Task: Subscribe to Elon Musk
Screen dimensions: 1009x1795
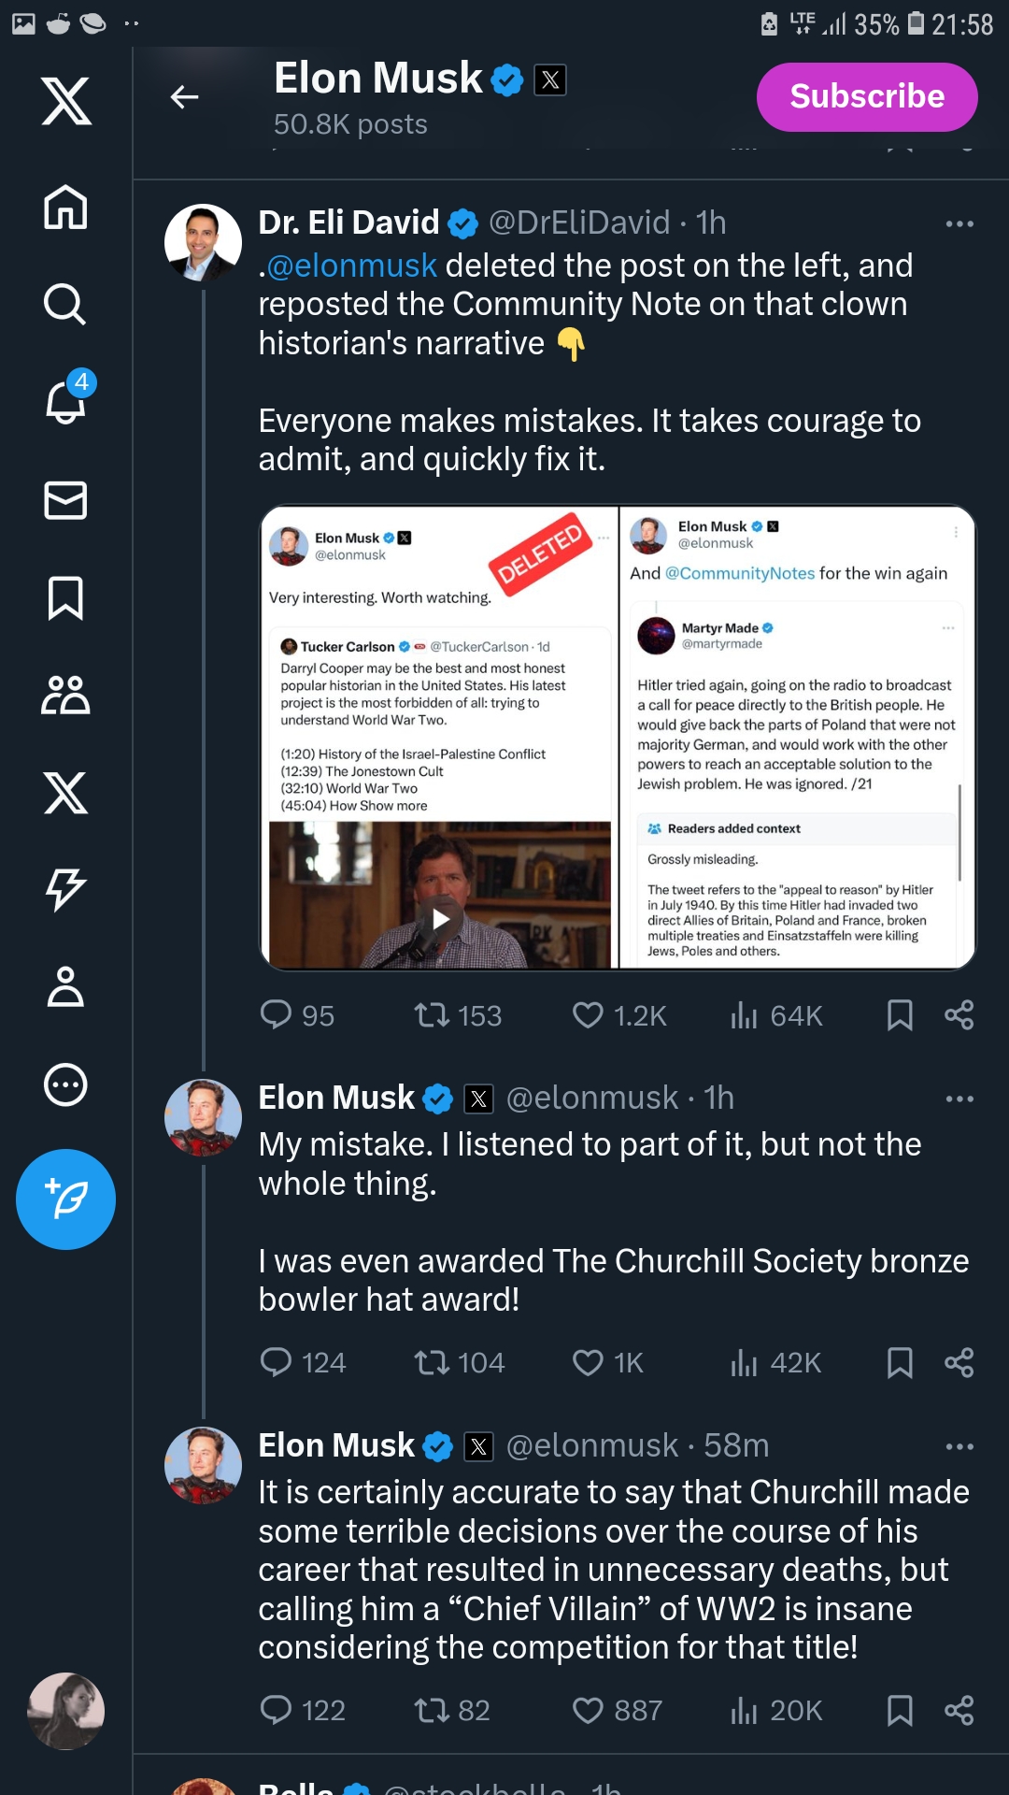Action: (866, 96)
